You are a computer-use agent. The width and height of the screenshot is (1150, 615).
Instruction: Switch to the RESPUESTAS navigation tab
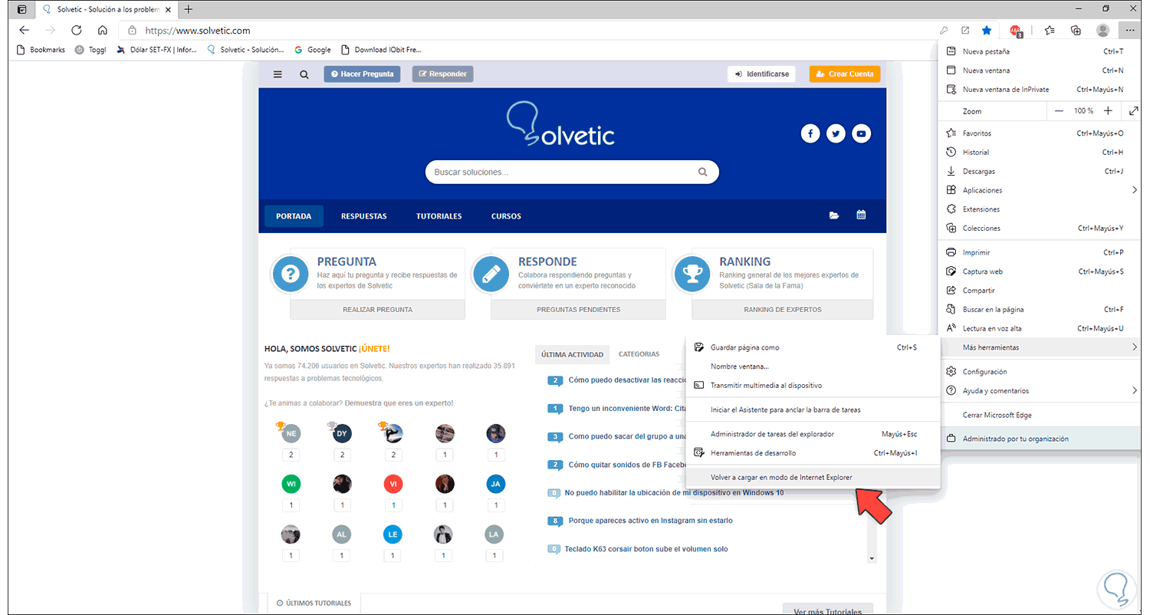pyautogui.click(x=363, y=216)
